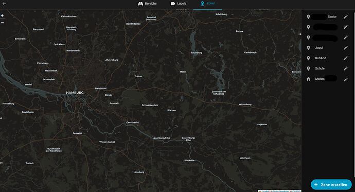Click Pinneberg label on the map
This screenshot has width=355, height=192.
tap(43, 63)
